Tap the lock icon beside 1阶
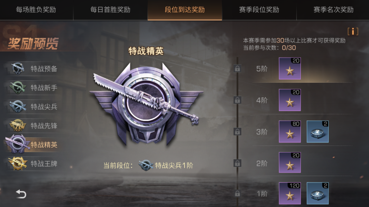The height and width of the screenshot is (207, 369). [x=237, y=194]
